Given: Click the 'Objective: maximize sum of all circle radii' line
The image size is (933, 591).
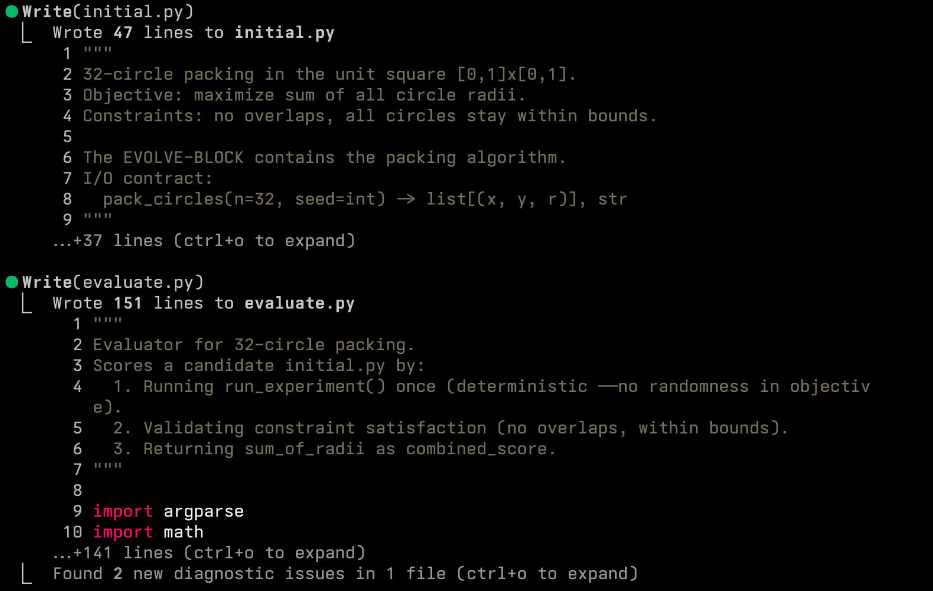Looking at the screenshot, I should pyautogui.click(x=304, y=95).
